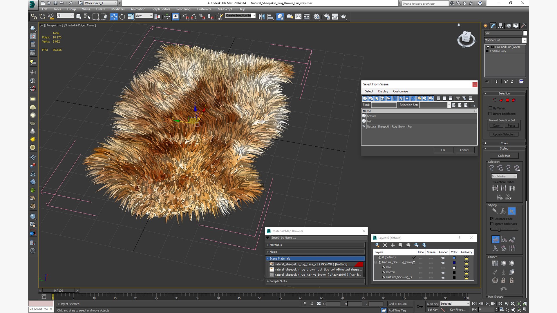Open the Rendering menu
Viewport: 557px width, 313px height.
pyautogui.click(x=183, y=9)
